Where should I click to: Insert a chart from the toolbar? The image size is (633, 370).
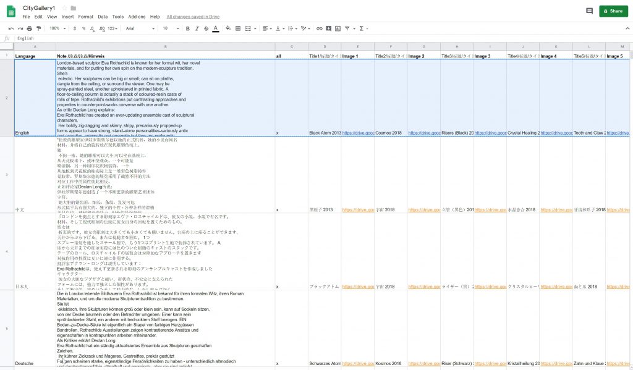pos(337,28)
